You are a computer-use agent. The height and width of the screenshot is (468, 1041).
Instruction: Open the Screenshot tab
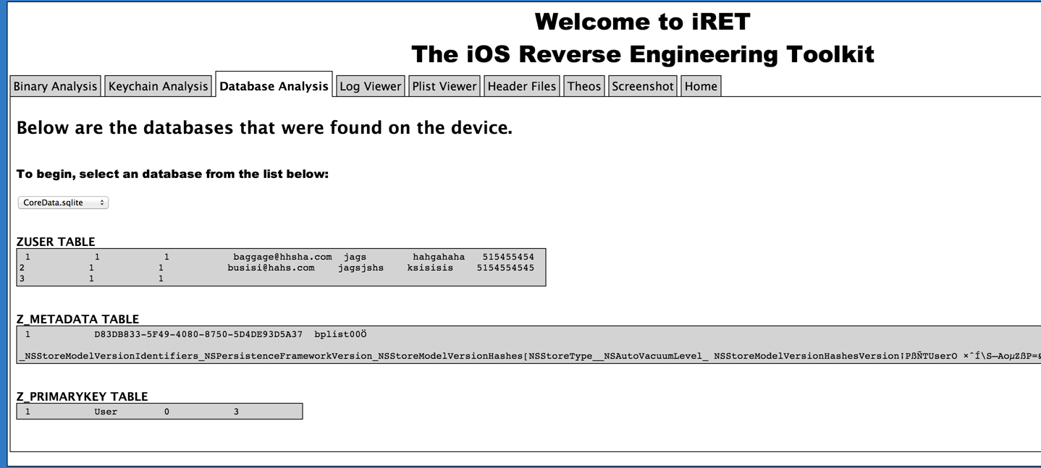pos(642,86)
